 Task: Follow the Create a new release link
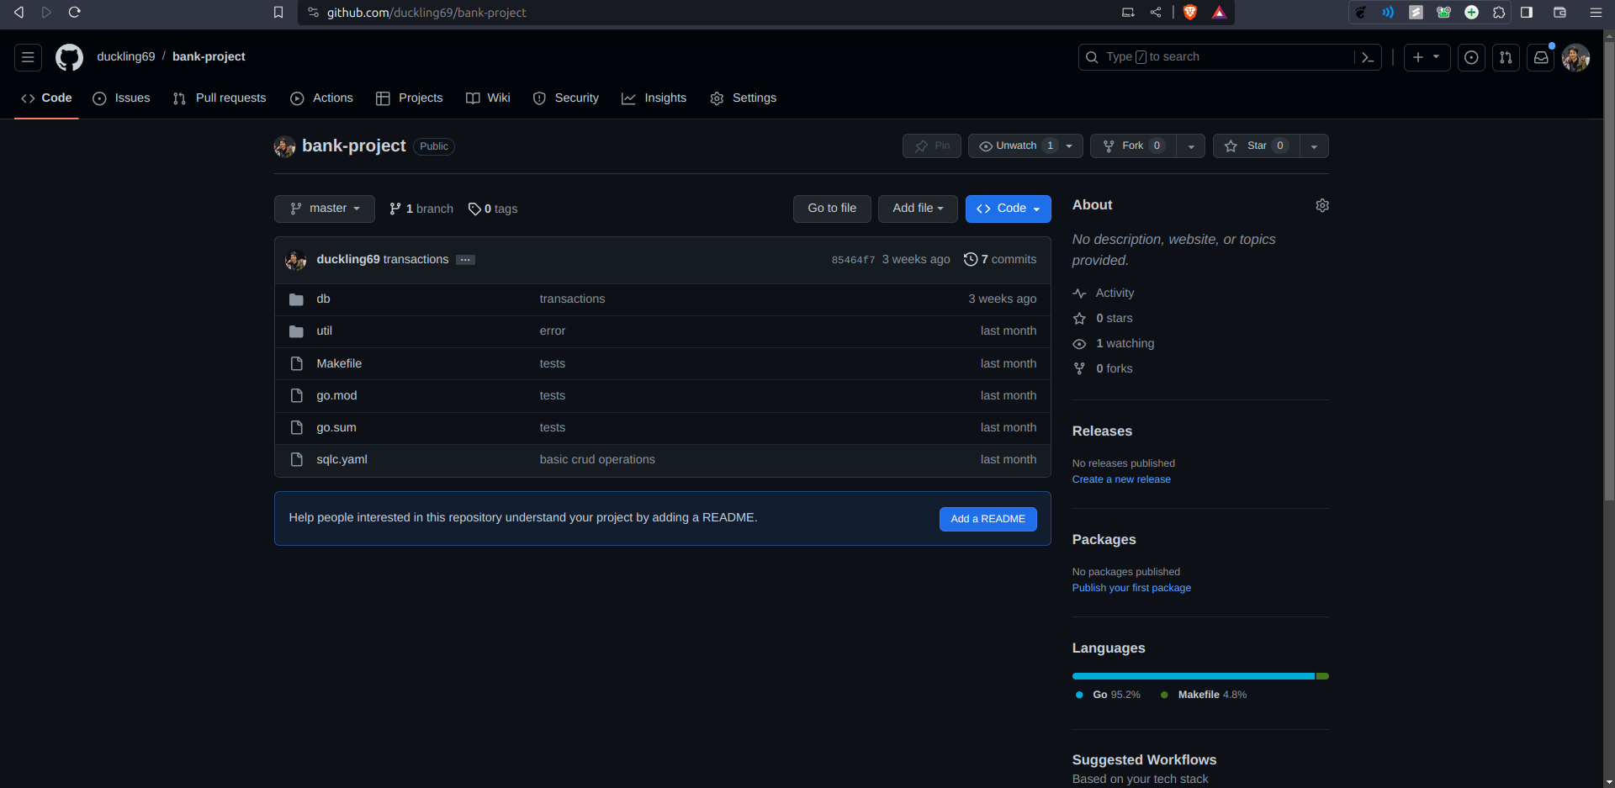[1121, 479]
